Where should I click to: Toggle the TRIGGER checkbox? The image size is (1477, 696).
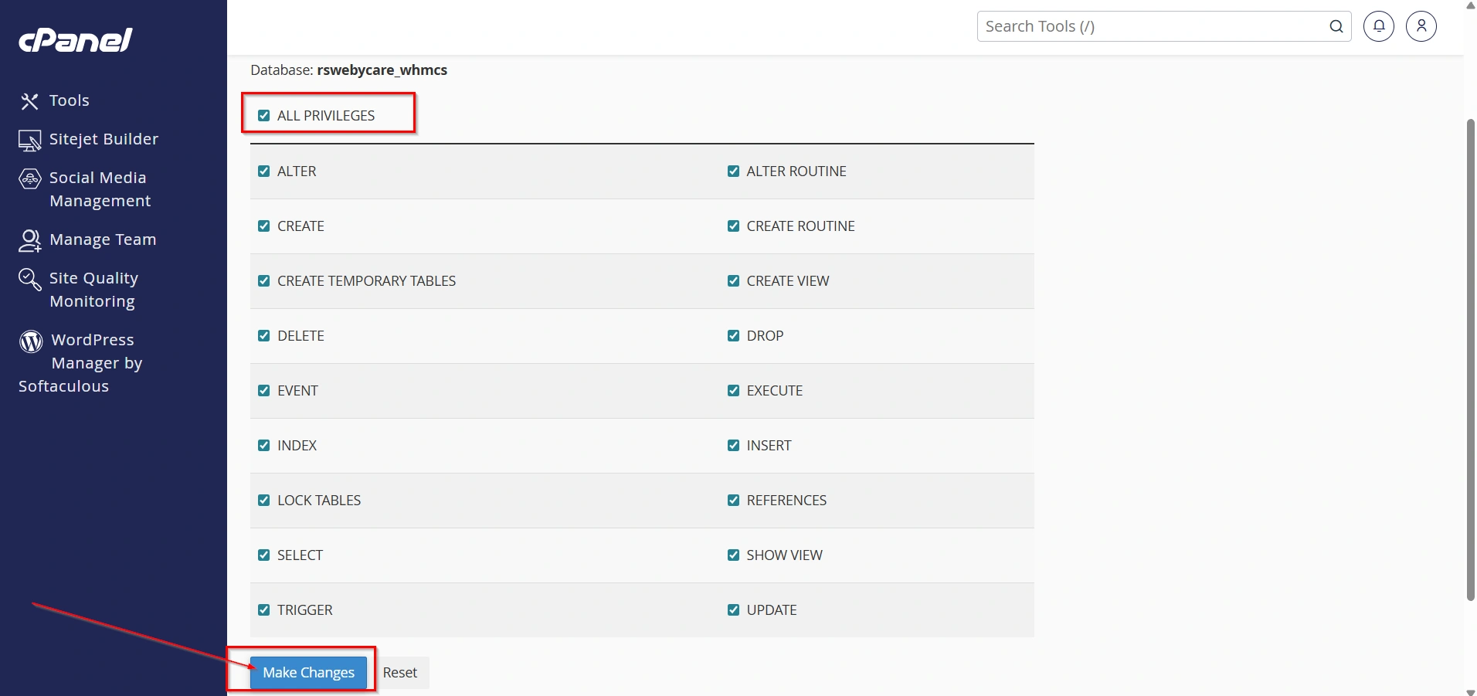(263, 610)
